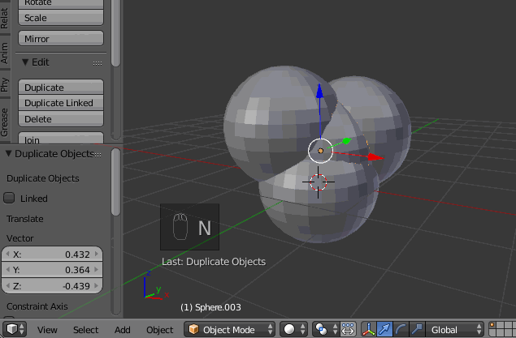Switch to the Physics tab

[5, 84]
